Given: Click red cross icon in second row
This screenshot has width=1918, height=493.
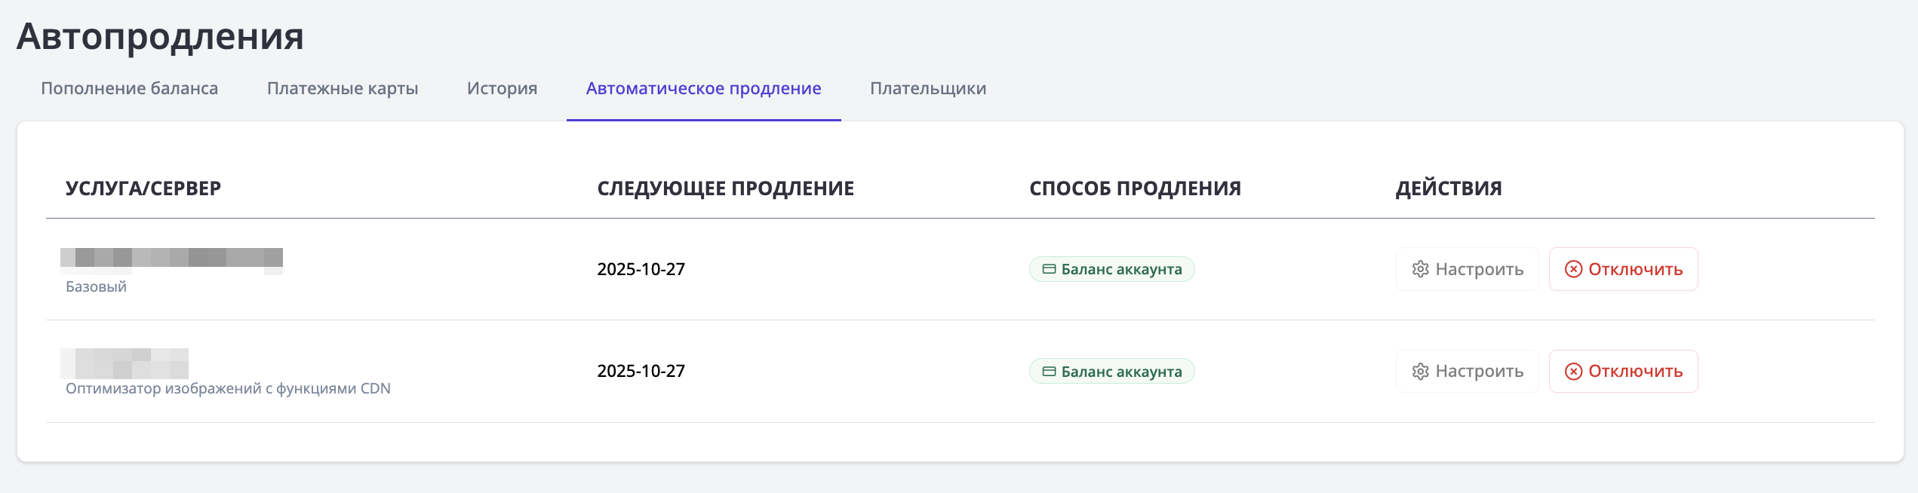Looking at the screenshot, I should [x=1573, y=371].
